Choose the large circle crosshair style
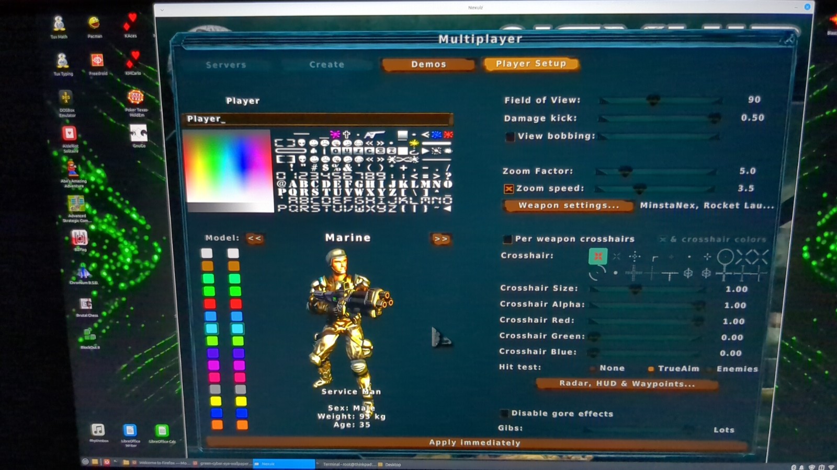Screen dimensions: 837x470 725,256
